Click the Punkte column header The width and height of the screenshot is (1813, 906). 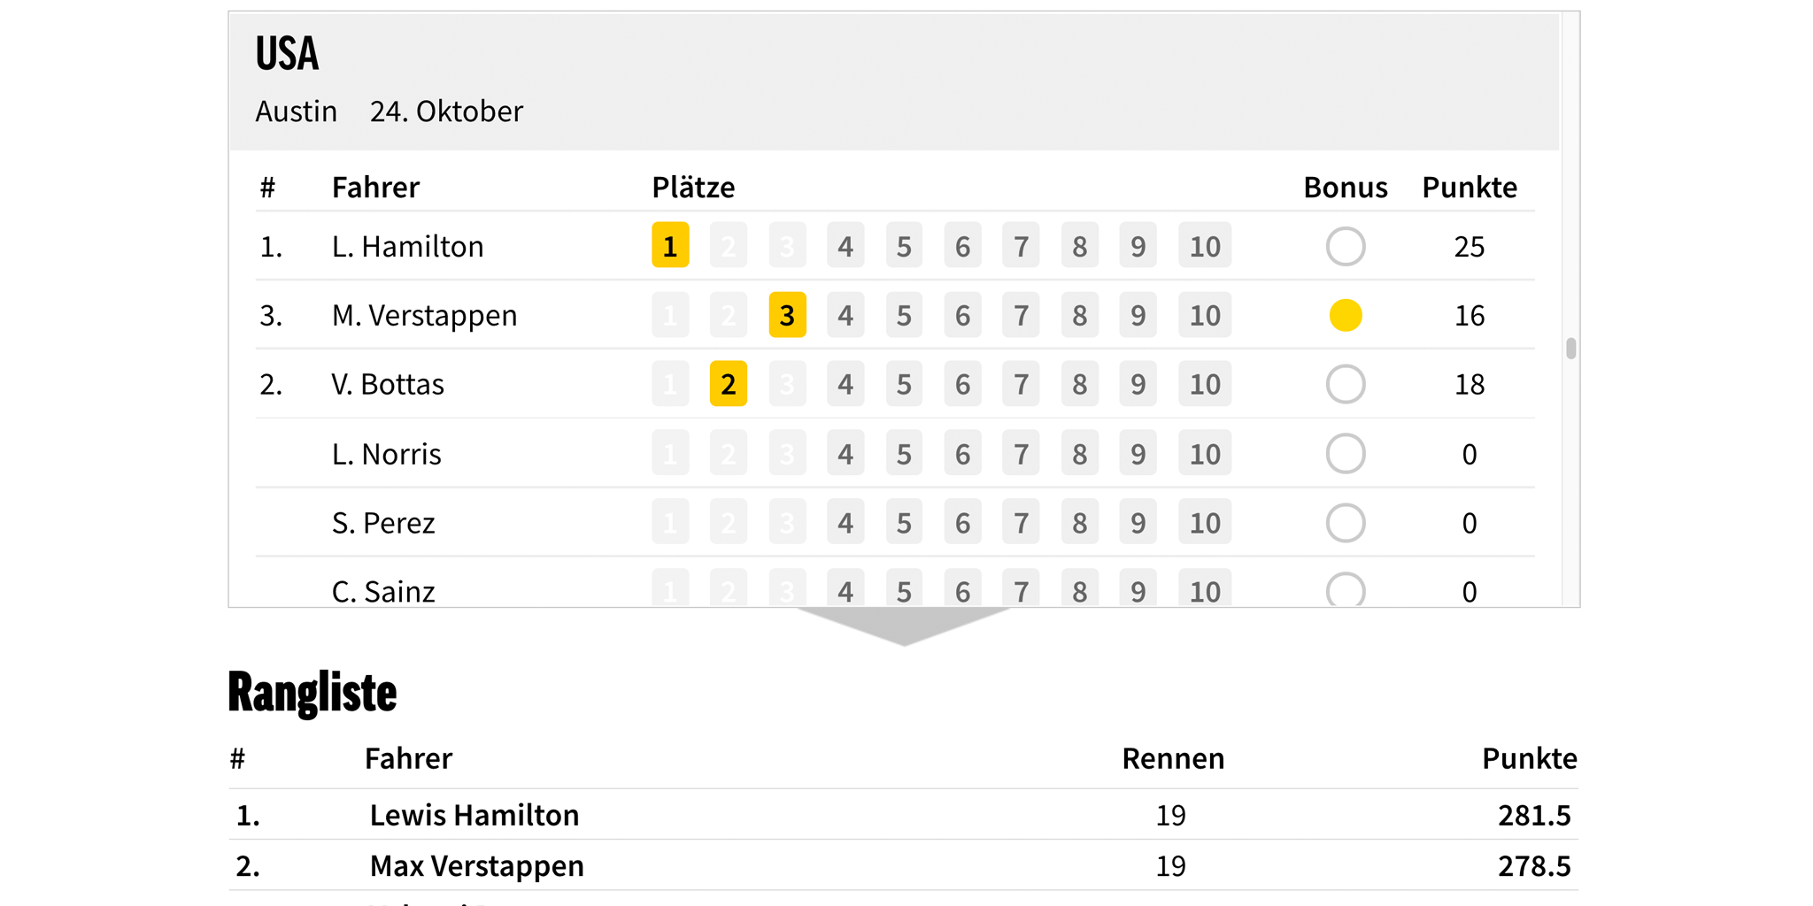[1470, 187]
